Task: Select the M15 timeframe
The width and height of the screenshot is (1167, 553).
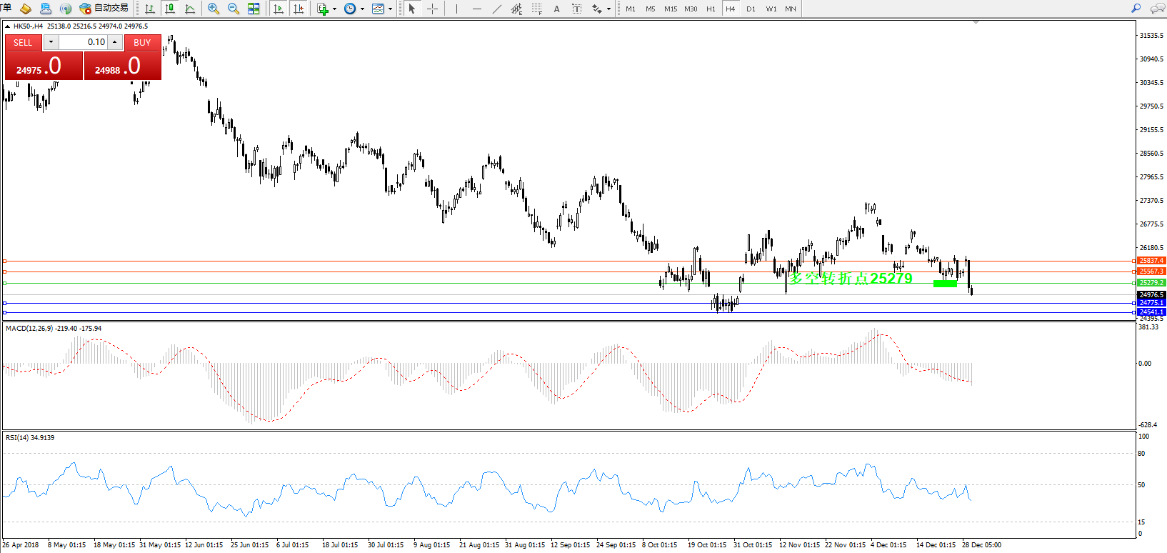Action: click(x=670, y=9)
